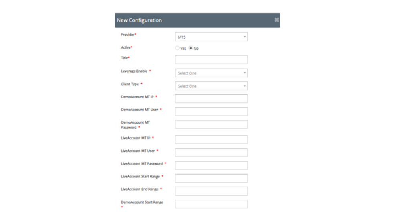395x220 pixels.
Task: Open the Client Type dropdown
Action: click(211, 86)
